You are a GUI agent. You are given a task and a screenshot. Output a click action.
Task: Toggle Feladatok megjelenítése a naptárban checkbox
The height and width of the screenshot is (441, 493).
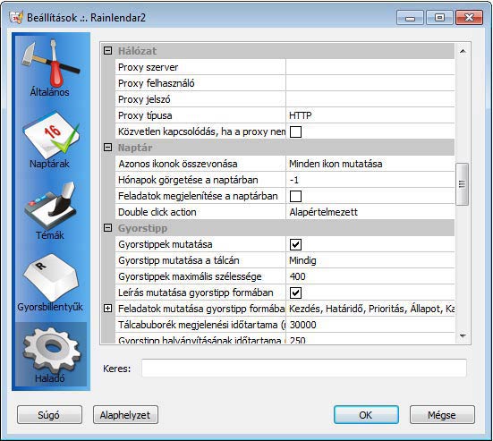295,196
